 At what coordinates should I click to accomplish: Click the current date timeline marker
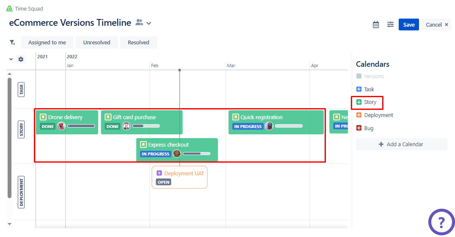[x=179, y=70]
